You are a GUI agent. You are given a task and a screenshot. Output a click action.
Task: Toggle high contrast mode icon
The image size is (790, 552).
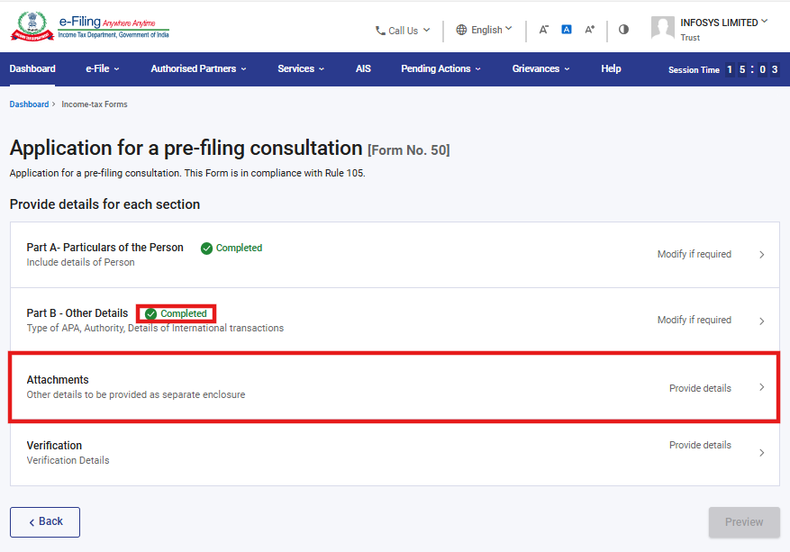pyautogui.click(x=623, y=29)
